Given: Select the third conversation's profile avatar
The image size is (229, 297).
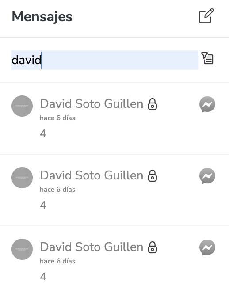Looking at the screenshot, I should point(22,249).
